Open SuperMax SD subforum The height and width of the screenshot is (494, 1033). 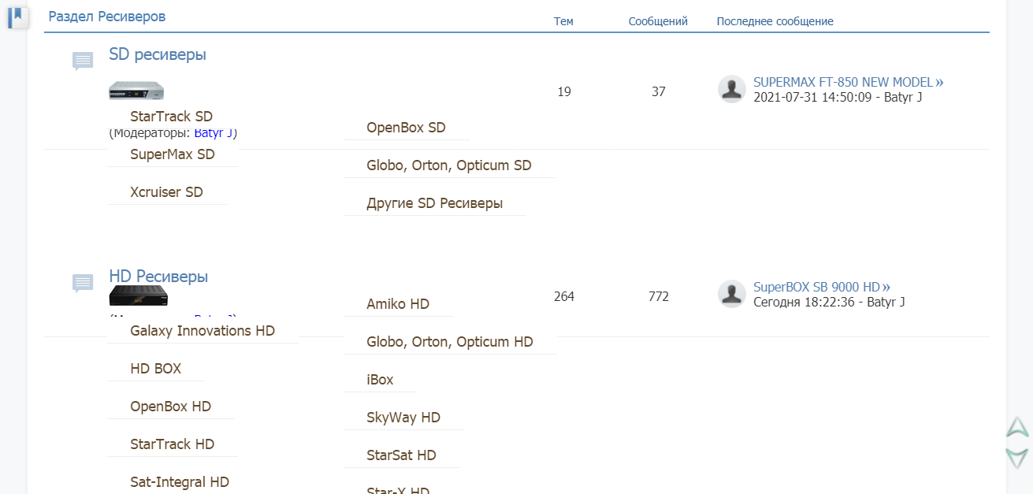click(x=173, y=154)
